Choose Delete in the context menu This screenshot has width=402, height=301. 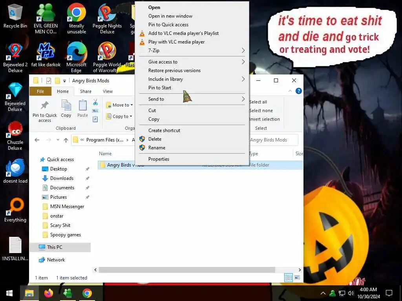coord(192,139)
